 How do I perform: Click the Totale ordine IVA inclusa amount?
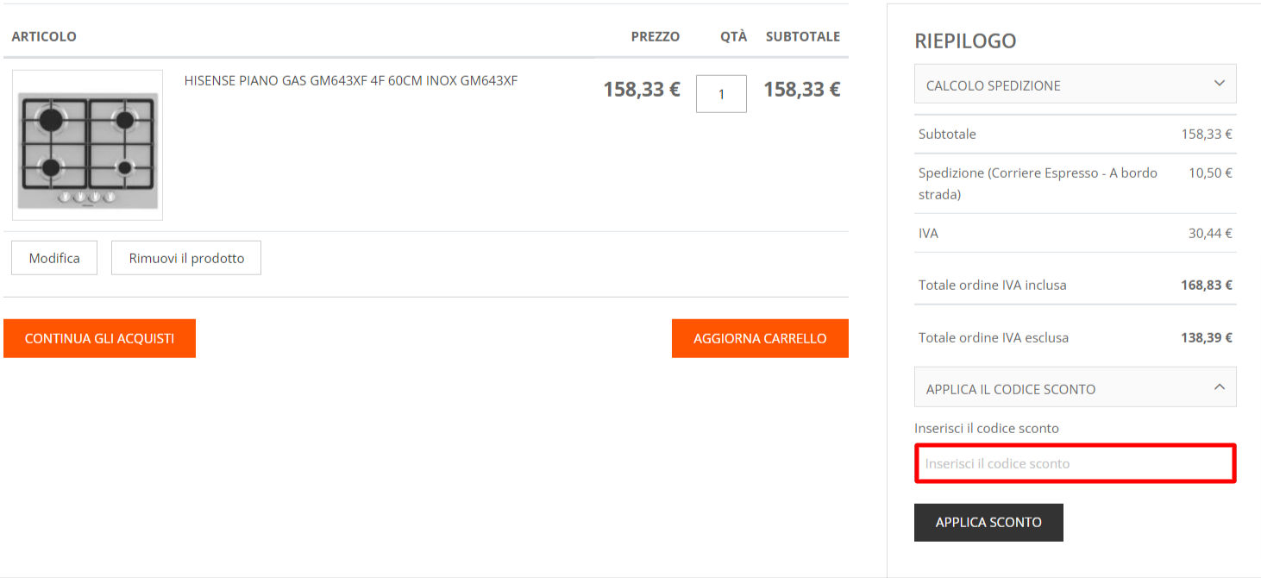1206,285
